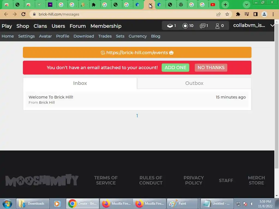The width and height of the screenshot is (279, 209).
Task: Go to the Clans page
Action: point(40,26)
